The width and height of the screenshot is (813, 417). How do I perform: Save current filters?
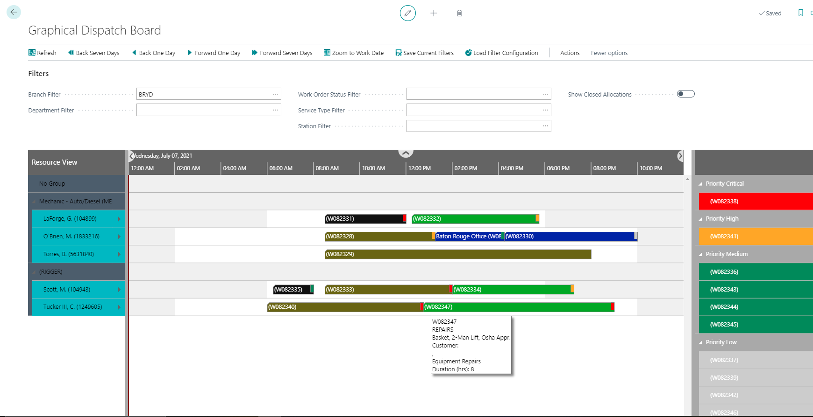[x=424, y=53]
